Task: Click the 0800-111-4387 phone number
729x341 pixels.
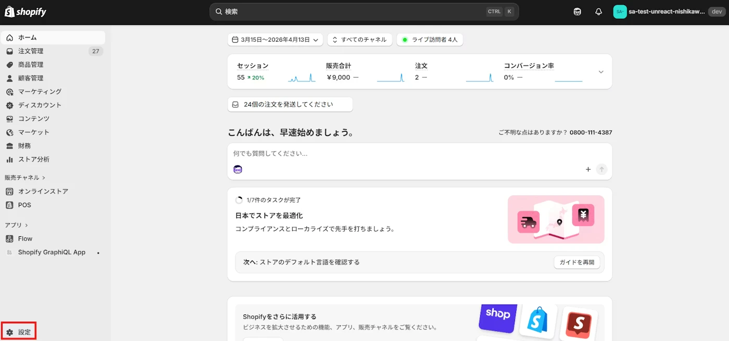Action: (591, 133)
